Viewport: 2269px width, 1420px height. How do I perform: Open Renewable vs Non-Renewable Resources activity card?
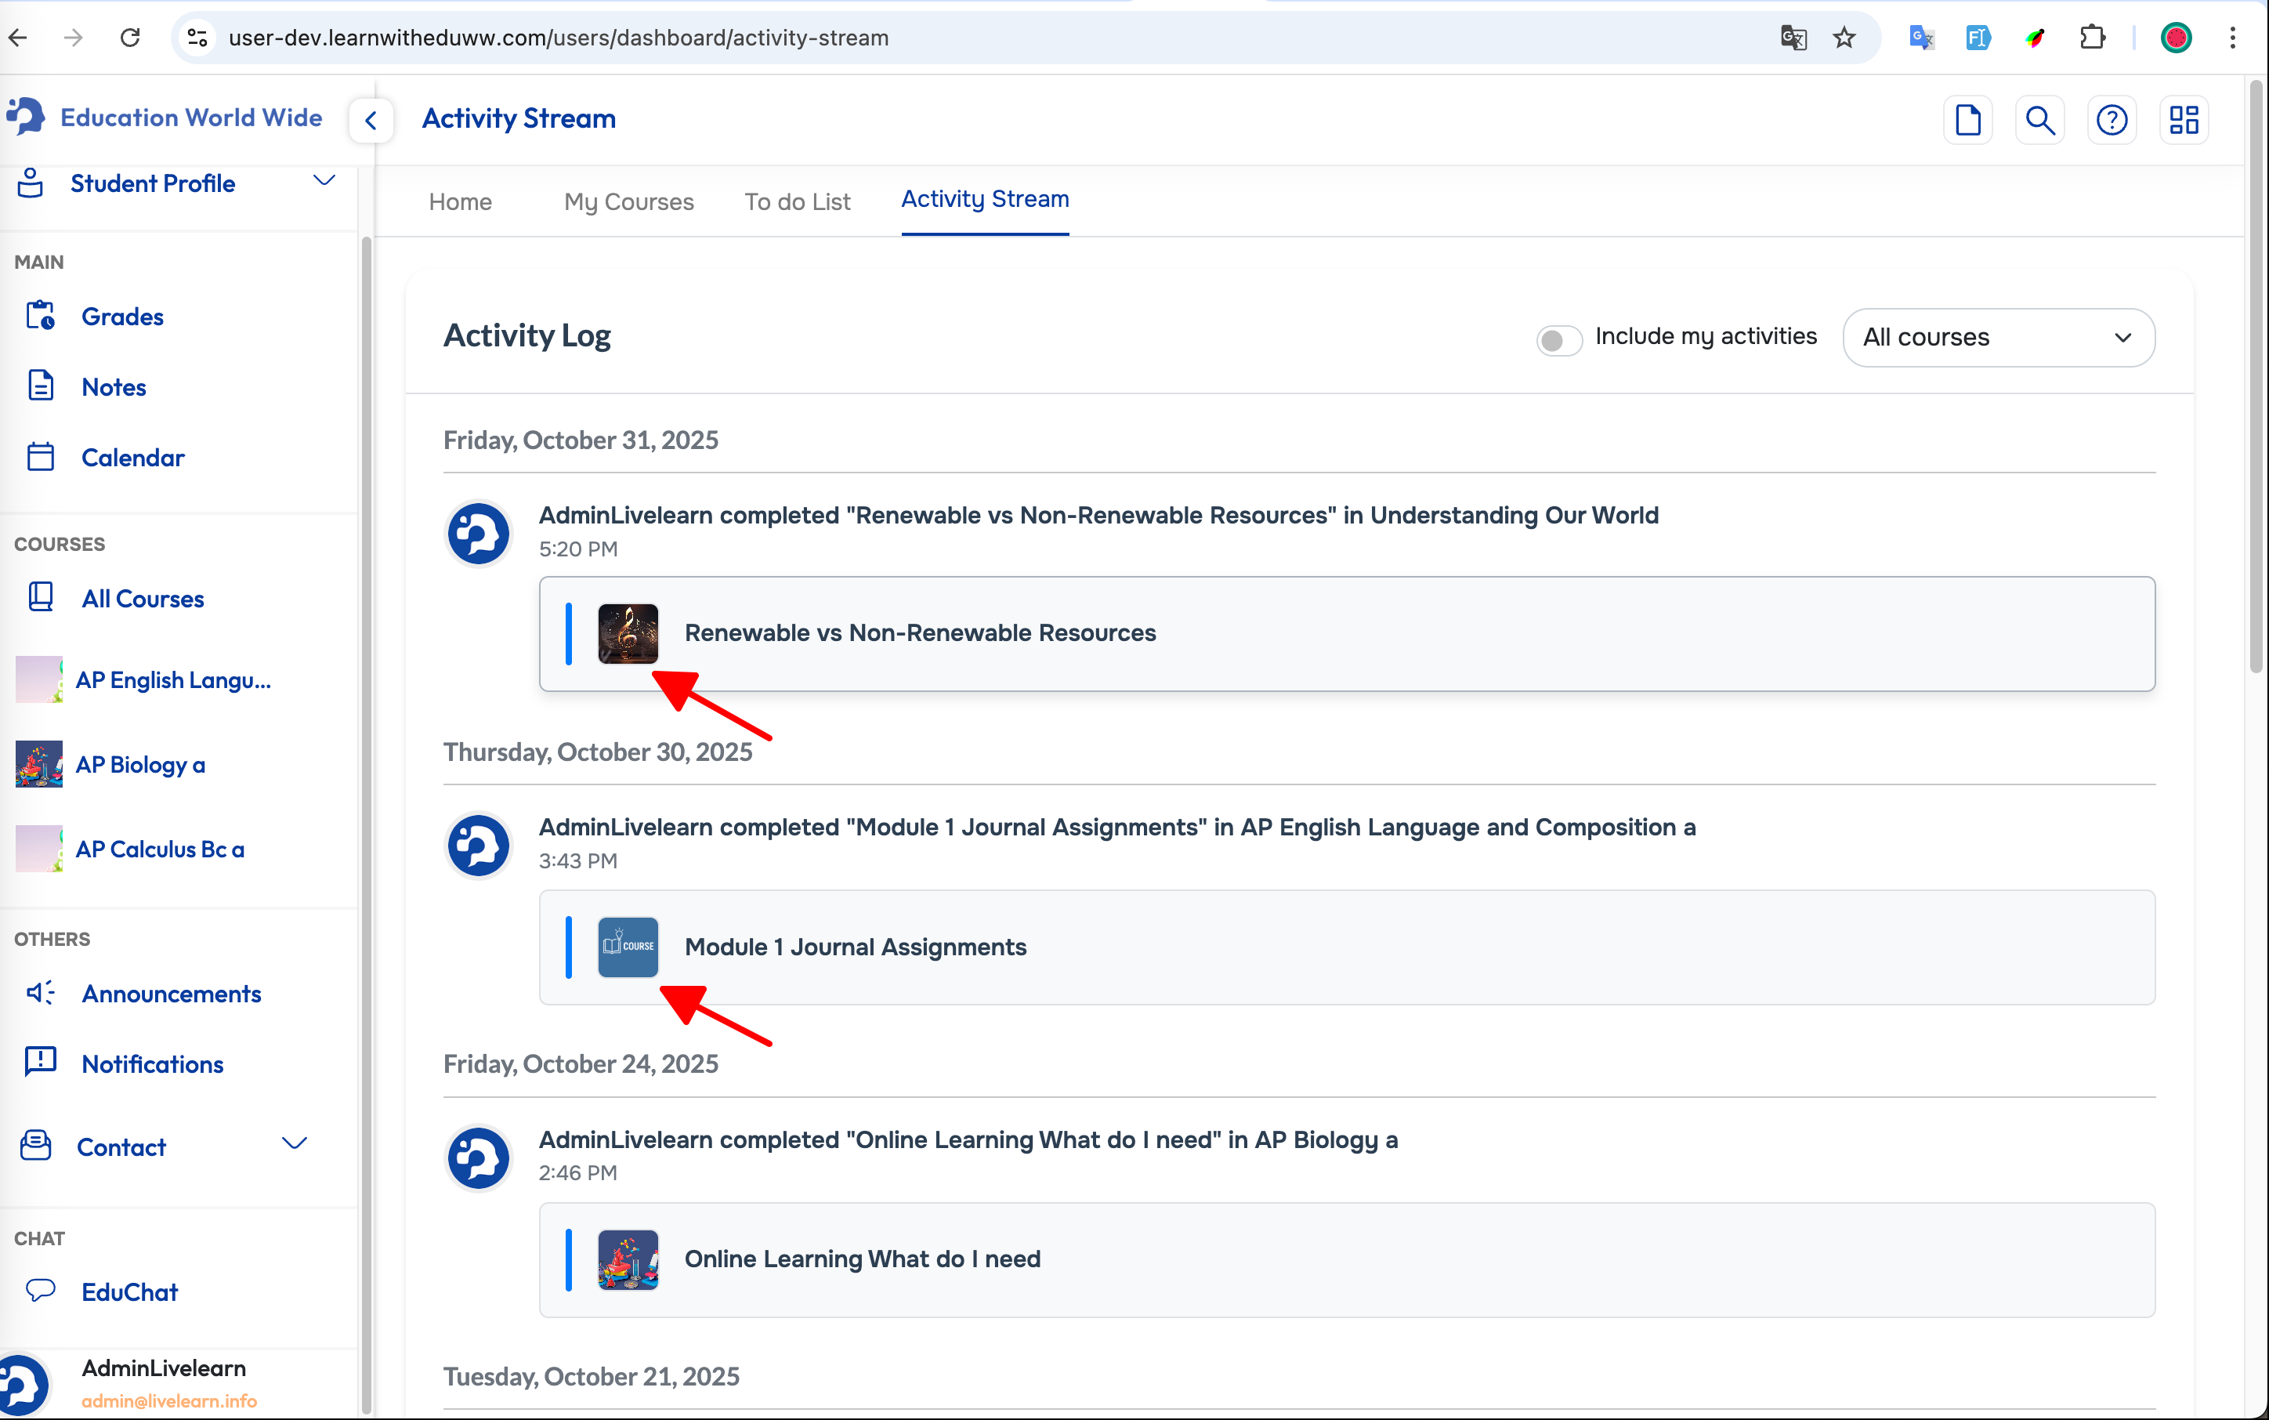tap(1345, 634)
